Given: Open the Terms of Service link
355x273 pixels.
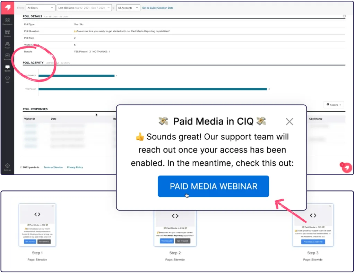Looking at the screenshot, I should pos(53,167).
